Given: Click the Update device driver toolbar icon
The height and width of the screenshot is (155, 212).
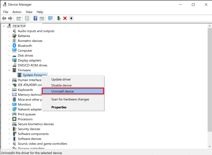Looking at the screenshot, I should click(59, 18).
